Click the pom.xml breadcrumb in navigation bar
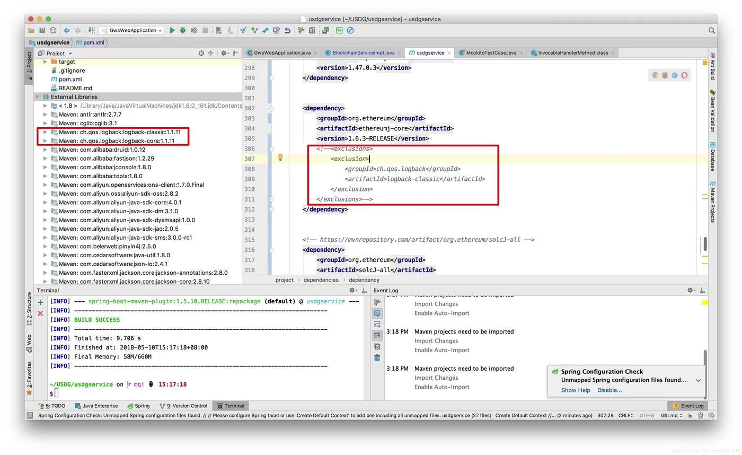This screenshot has height=455, width=742. pyautogui.click(x=89, y=42)
